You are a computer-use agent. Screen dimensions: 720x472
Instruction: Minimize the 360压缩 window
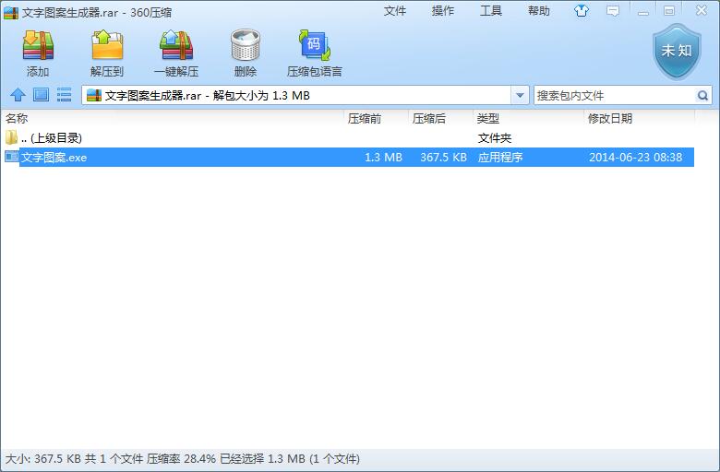(x=642, y=11)
